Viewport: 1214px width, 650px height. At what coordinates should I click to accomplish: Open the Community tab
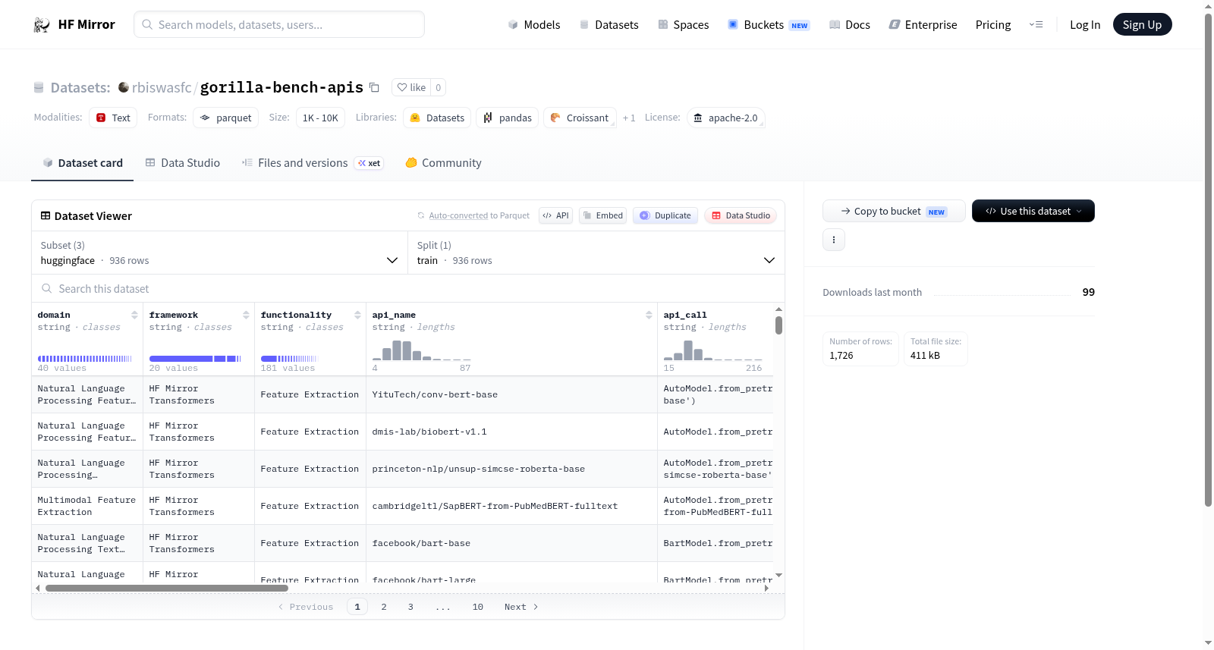[444, 163]
